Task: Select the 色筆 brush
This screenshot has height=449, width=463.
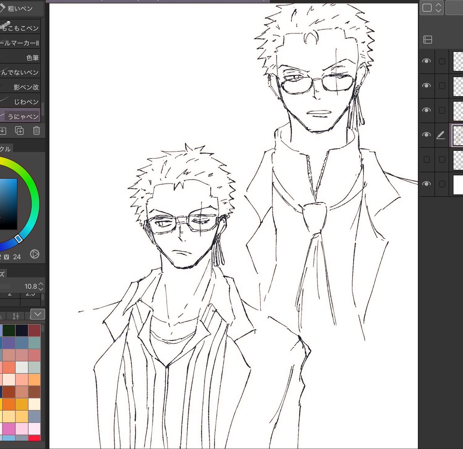Action: (x=20, y=58)
